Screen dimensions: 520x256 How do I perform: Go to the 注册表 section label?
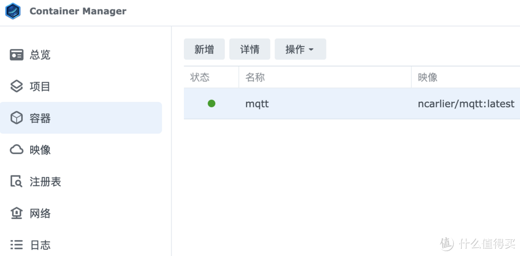[x=45, y=182]
